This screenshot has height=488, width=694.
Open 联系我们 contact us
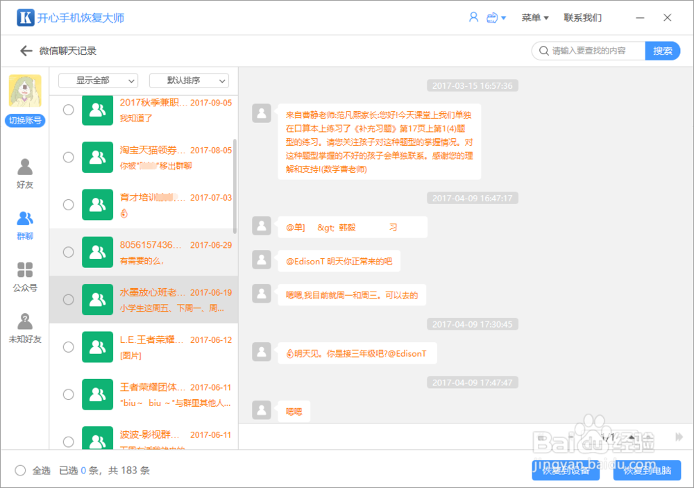click(582, 18)
